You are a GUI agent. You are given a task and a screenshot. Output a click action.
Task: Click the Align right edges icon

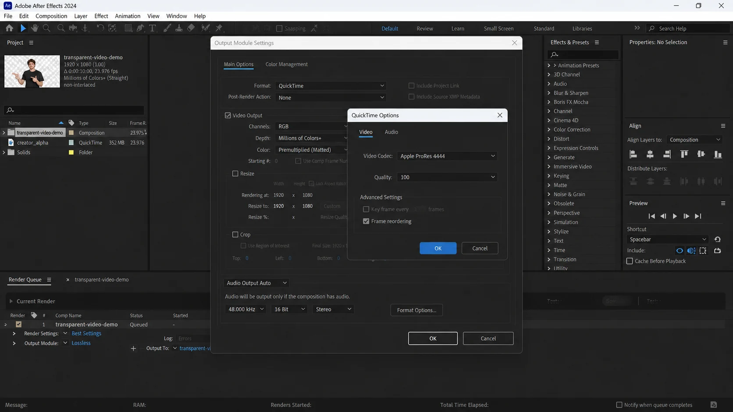667,154
